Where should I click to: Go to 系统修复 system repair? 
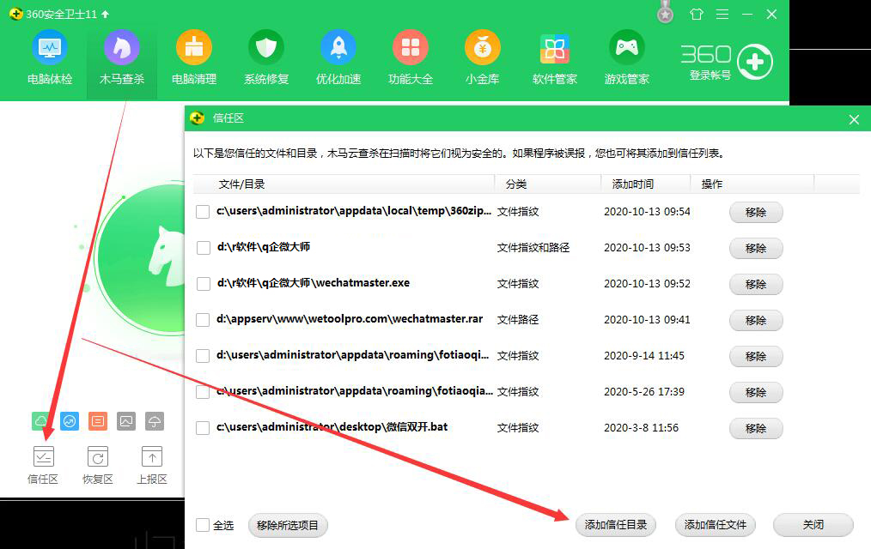coord(266,57)
